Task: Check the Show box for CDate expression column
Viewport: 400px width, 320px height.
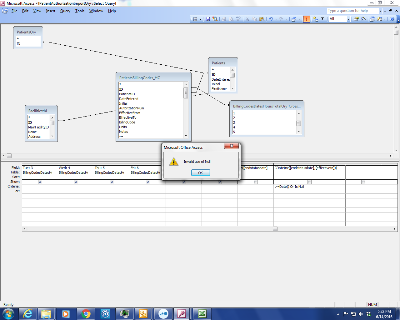Action: click(x=309, y=182)
